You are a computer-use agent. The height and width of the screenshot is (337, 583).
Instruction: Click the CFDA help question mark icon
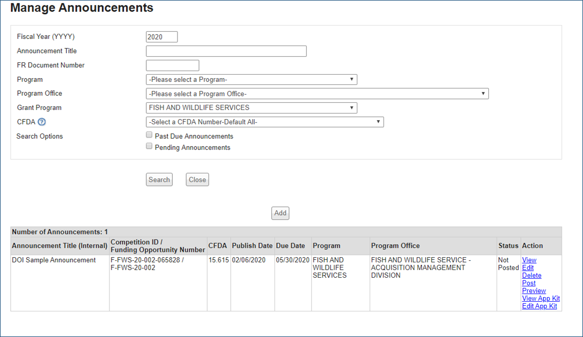42,122
